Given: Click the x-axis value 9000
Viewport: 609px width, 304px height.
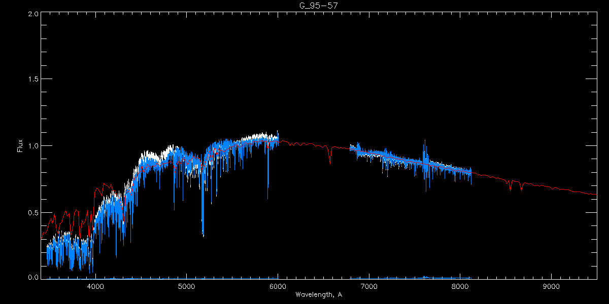Looking at the screenshot, I should pos(552,287).
